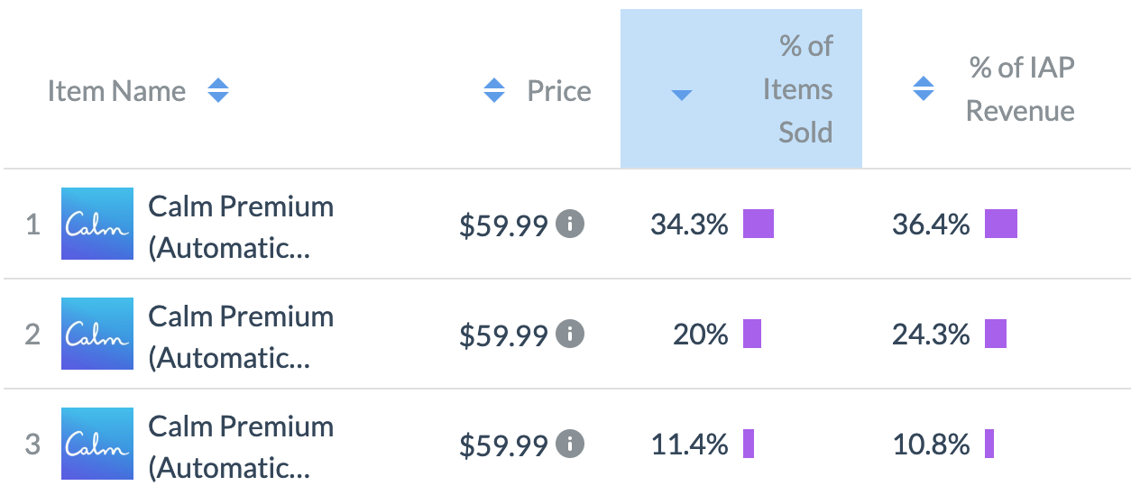This screenshot has height=495, width=1131.
Task: Click the info icon in row 1
Action: pyautogui.click(x=569, y=225)
